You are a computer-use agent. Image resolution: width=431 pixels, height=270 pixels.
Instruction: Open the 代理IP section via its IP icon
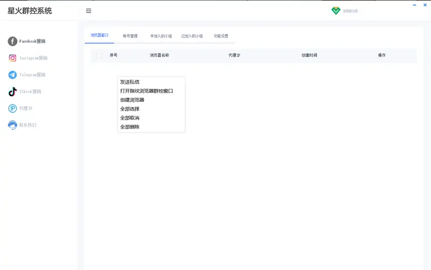[12, 108]
